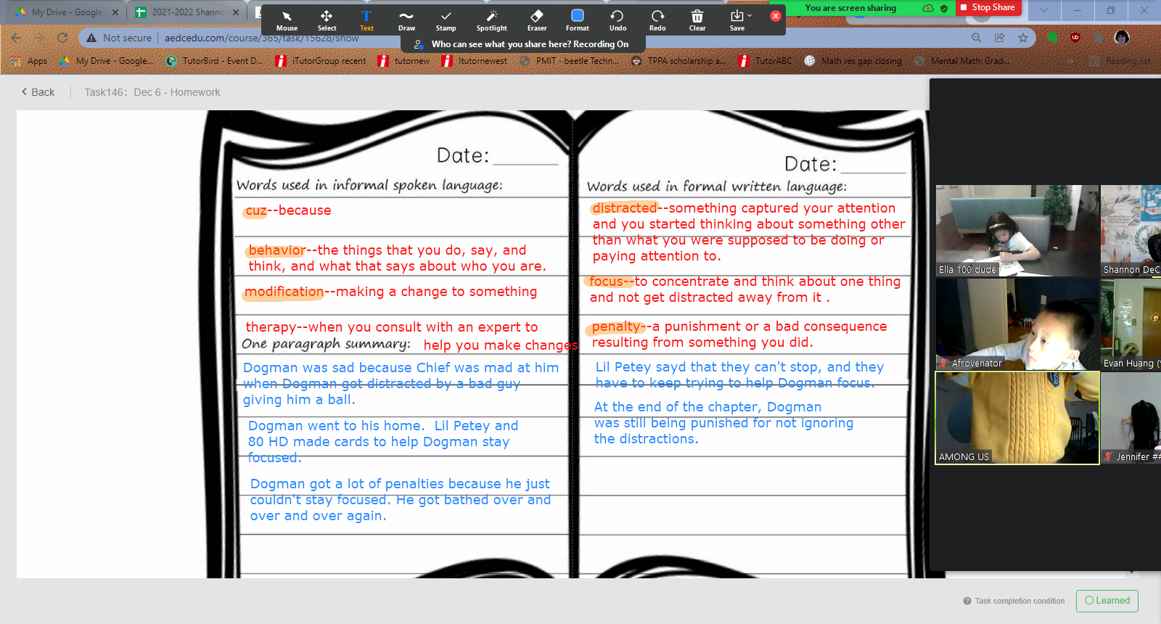Screen dimensions: 1161x624
Task: Open PMIT - beetle Techn bookmark
Action: (x=570, y=61)
